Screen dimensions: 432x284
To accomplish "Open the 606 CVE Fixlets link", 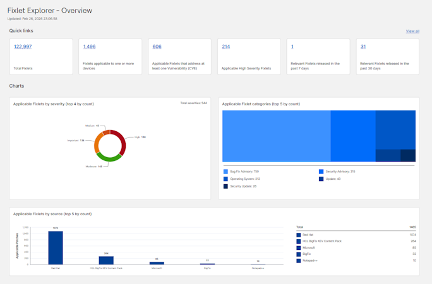I will point(157,47).
